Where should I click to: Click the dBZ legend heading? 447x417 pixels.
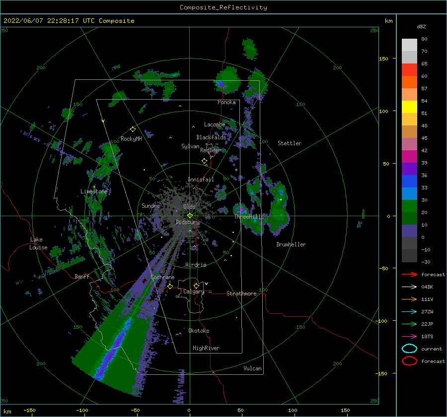tap(421, 26)
